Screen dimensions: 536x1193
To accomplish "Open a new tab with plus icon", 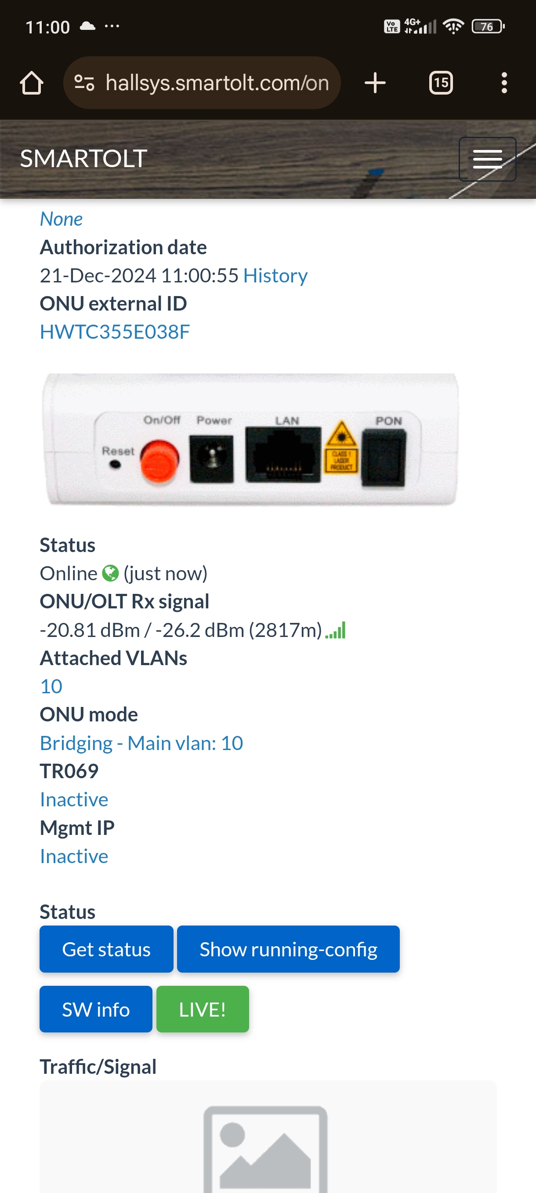I will click(x=375, y=83).
